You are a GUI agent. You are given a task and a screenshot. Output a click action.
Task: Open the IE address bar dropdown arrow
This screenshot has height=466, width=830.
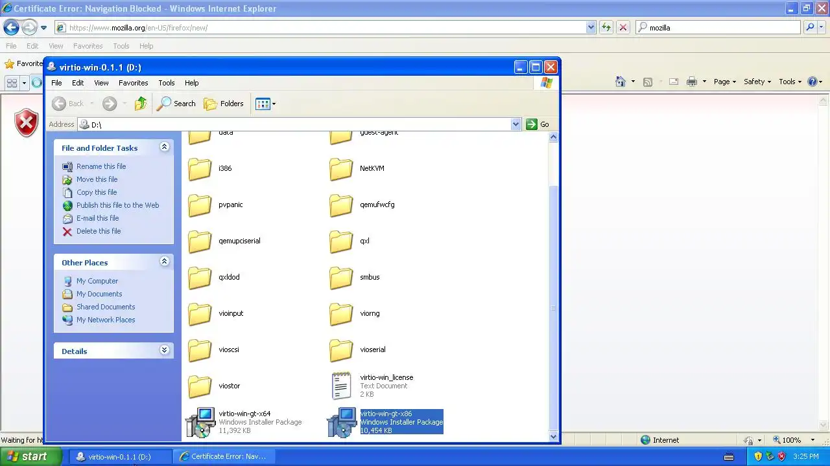(591, 27)
